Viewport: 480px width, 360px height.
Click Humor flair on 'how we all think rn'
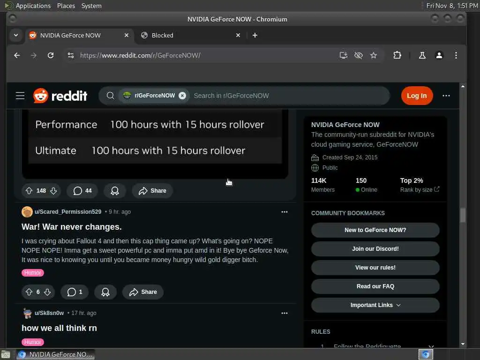pos(33,342)
